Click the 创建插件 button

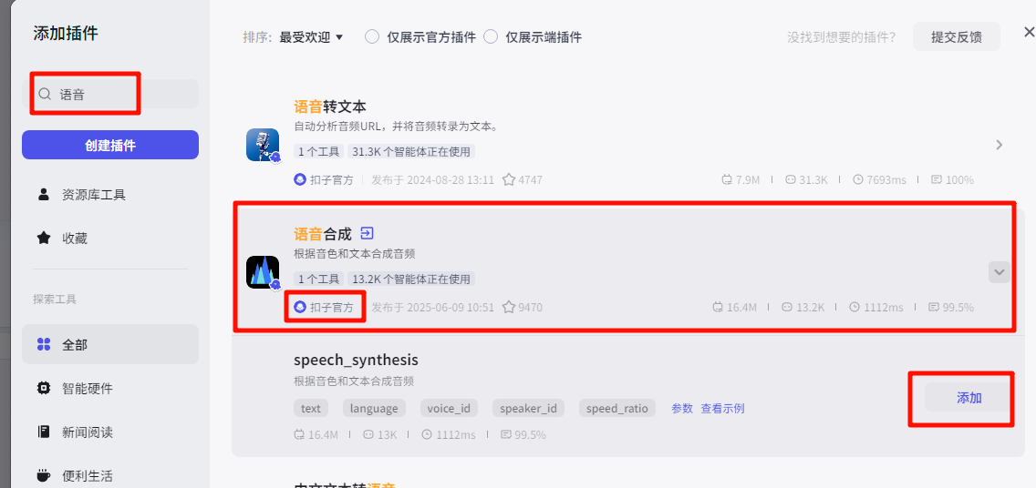110,145
